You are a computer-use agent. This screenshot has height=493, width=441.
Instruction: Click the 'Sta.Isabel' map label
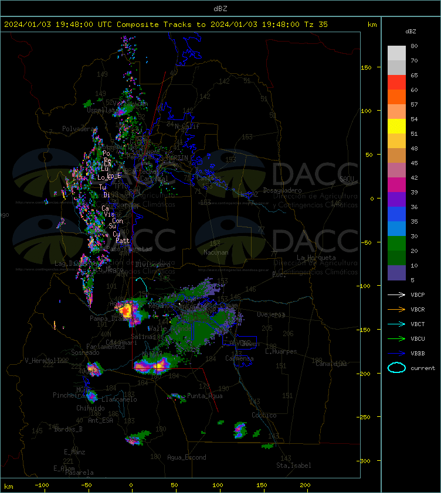[x=294, y=465]
